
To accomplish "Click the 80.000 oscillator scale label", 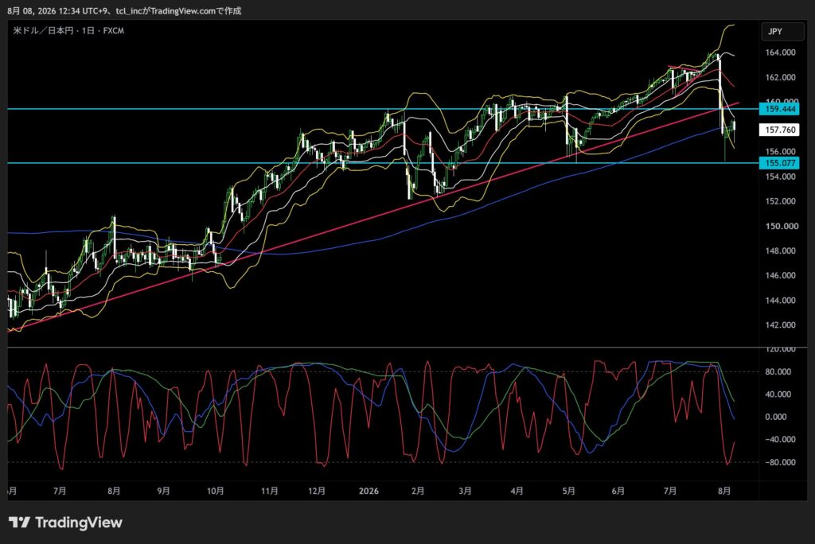I will coord(778,371).
